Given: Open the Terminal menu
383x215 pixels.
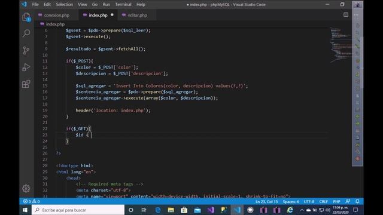Looking at the screenshot, I should click(123, 4).
